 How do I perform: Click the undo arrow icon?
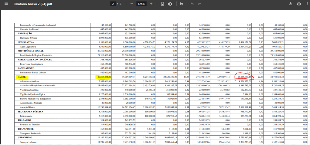pos(192,4)
